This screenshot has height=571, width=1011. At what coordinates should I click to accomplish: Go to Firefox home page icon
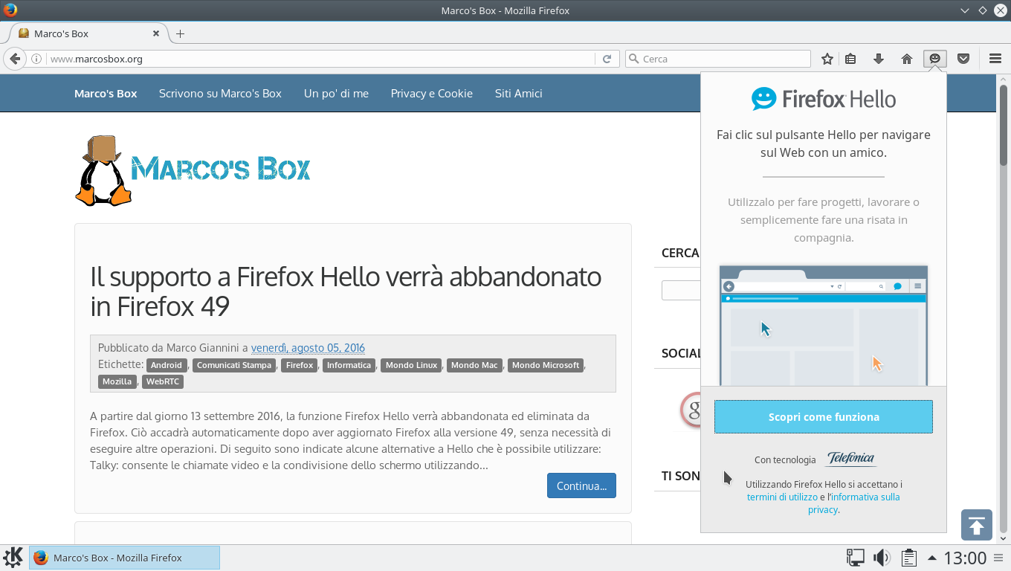click(907, 59)
